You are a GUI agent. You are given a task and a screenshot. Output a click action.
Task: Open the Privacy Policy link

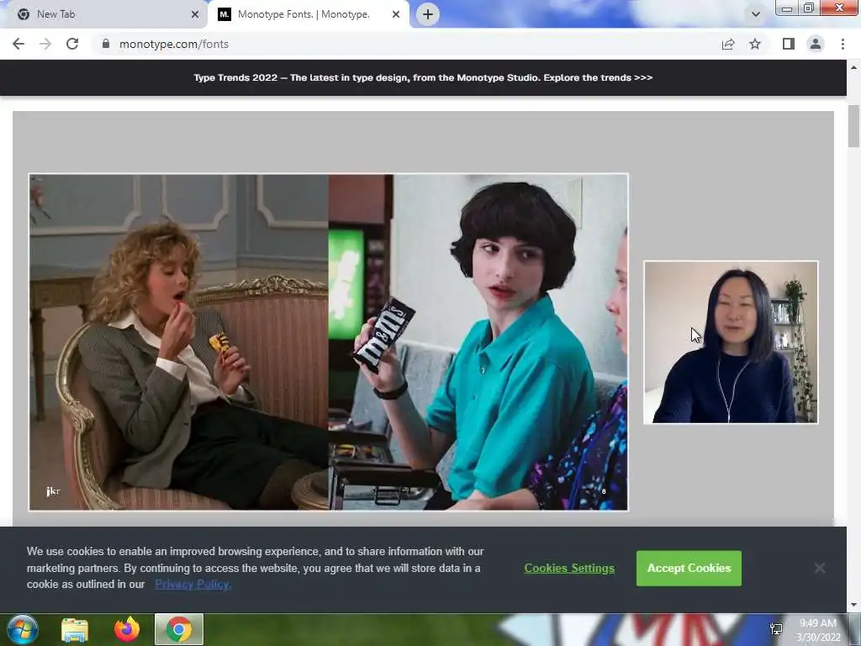point(193,585)
